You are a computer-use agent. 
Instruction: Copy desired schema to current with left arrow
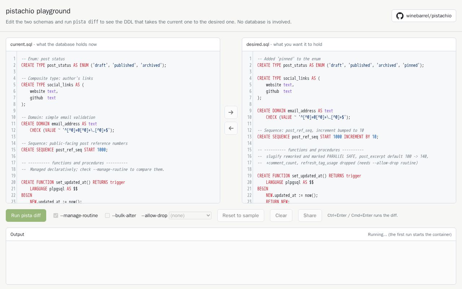click(231, 128)
